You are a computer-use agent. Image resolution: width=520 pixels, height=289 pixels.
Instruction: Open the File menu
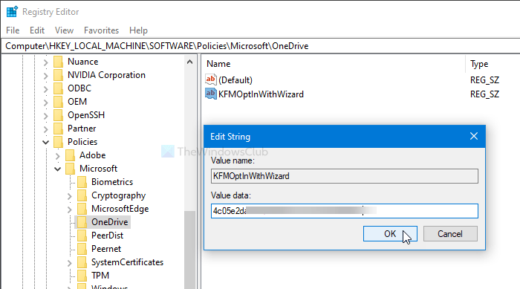[13, 30]
